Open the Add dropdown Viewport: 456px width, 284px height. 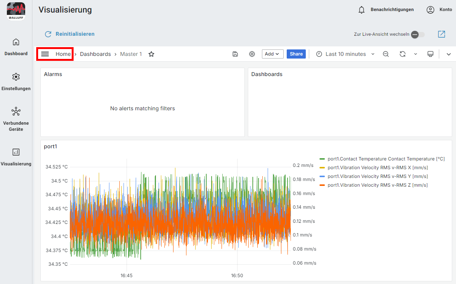click(272, 54)
